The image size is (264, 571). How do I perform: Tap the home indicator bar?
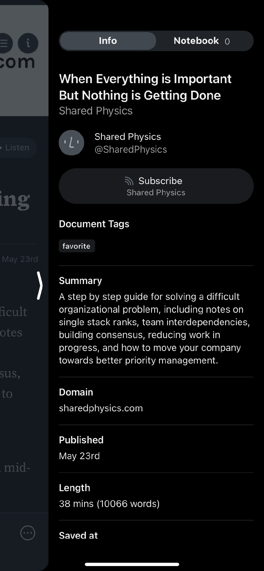[x=132, y=564]
